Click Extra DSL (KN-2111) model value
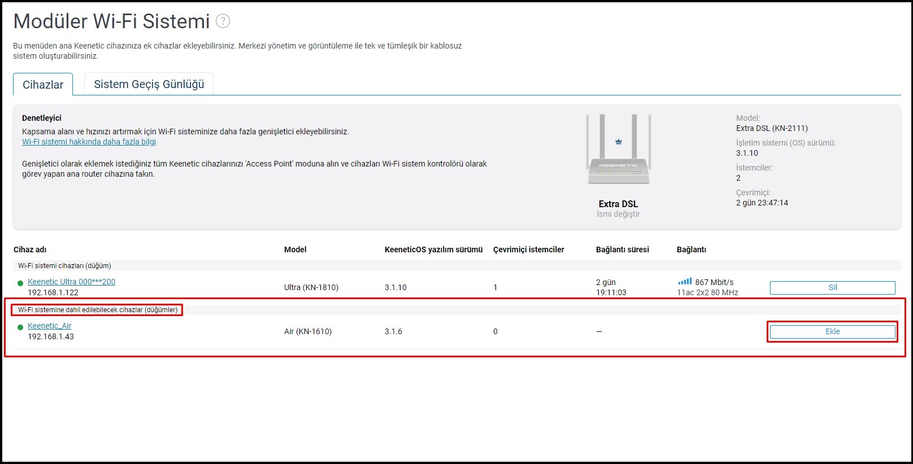Screen dimensions: 913x464 pos(772,128)
